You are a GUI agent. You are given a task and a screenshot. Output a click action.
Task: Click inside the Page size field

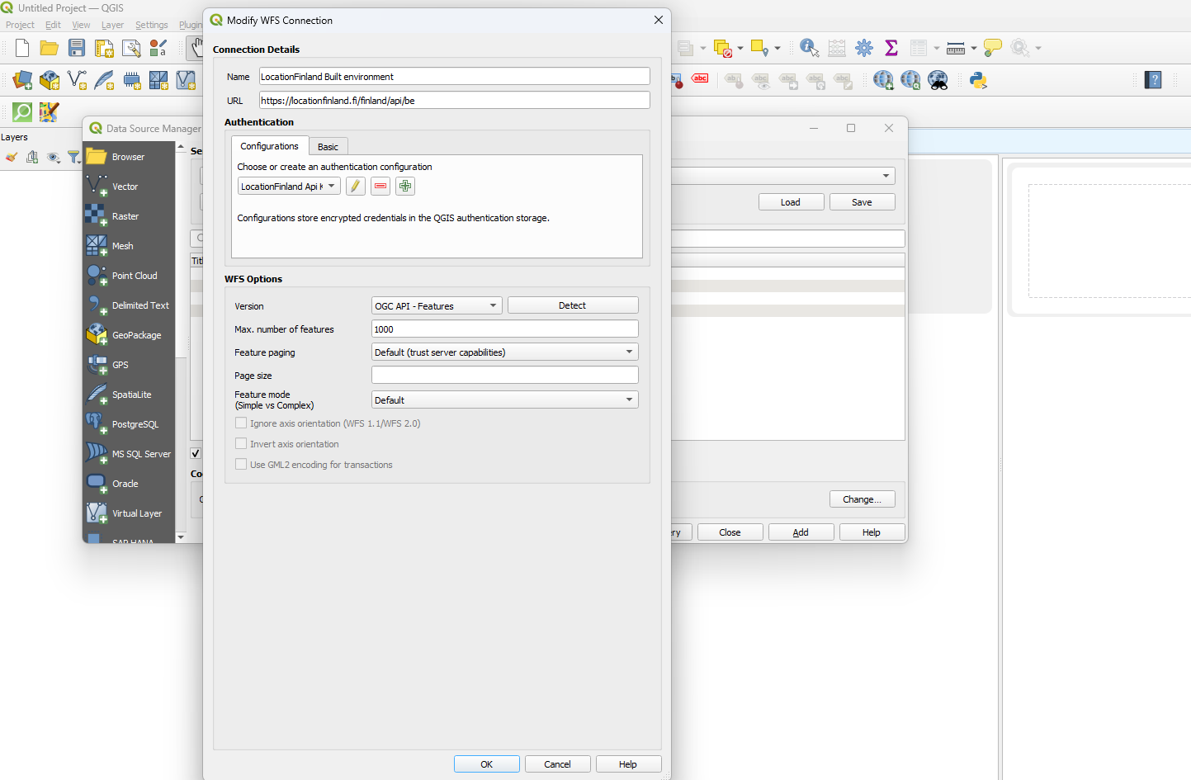[503, 375]
